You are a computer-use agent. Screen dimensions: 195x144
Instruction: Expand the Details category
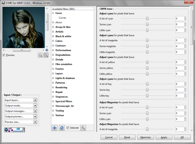53,59
